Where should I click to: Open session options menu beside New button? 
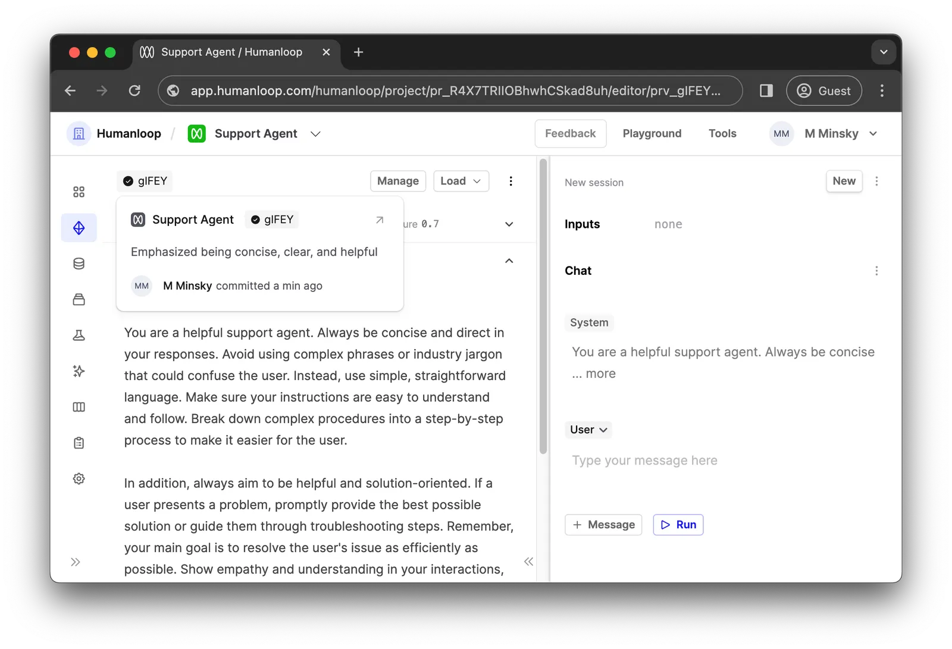pyautogui.click(x=876, y=181)
